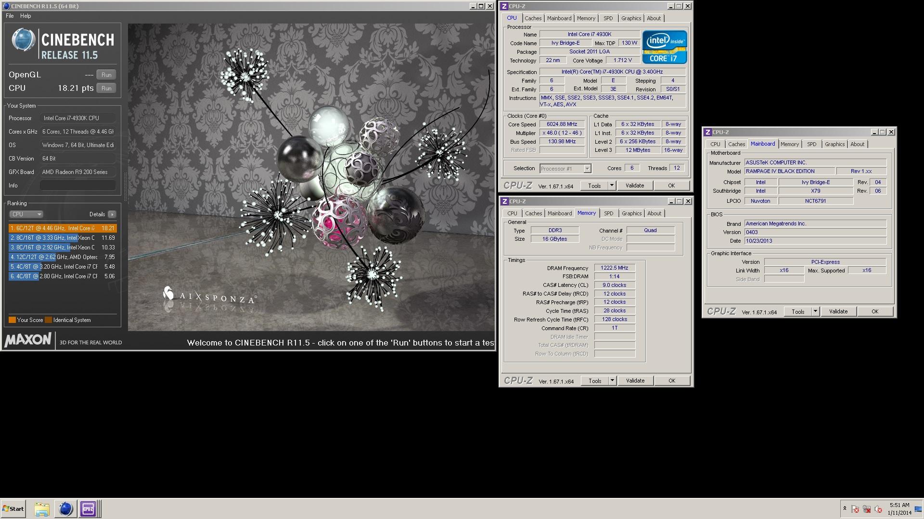Click the BIOS date 10/23/2013 field

coord(815,241)
